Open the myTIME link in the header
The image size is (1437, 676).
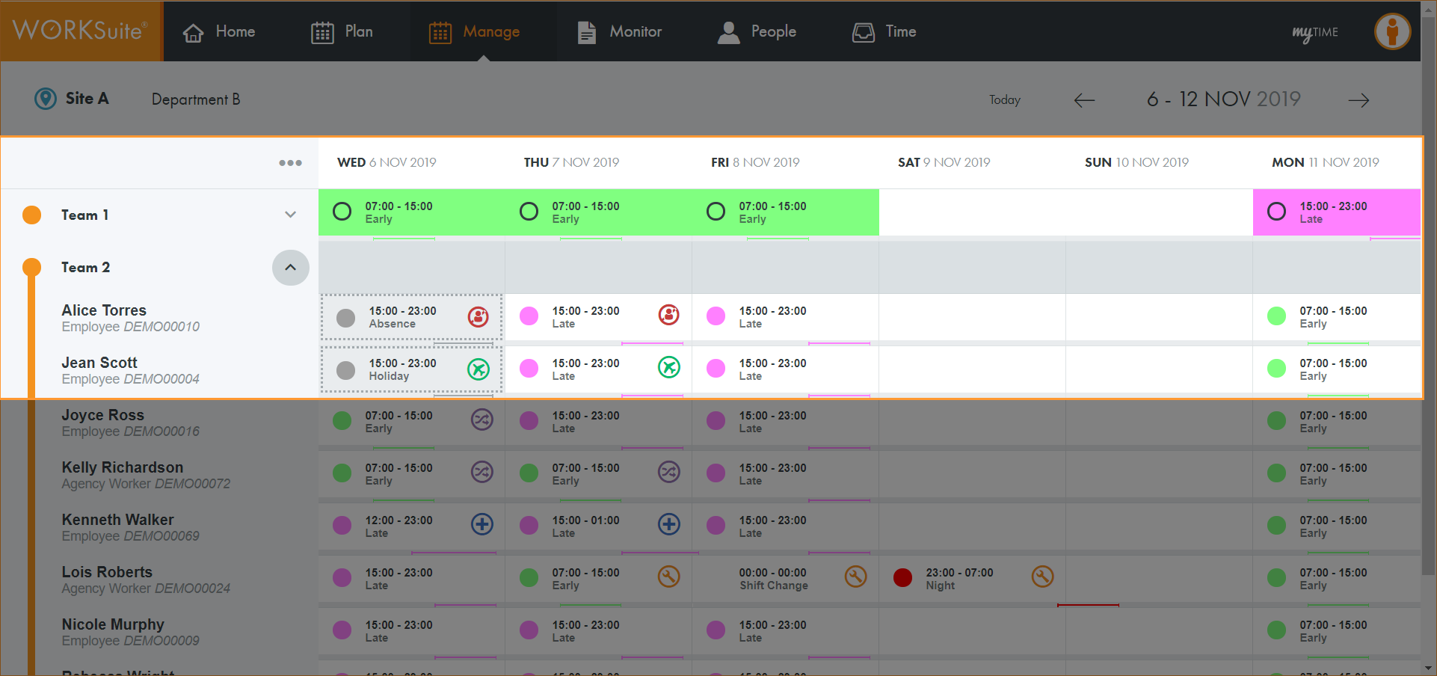(x=1315, y=33)
